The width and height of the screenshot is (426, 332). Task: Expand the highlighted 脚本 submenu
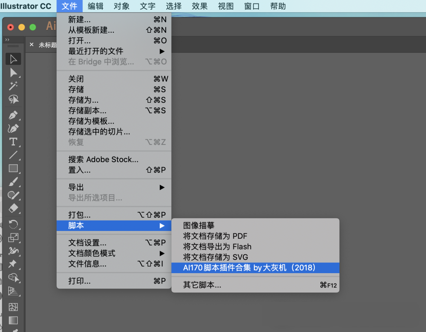[x=114, y=226]
